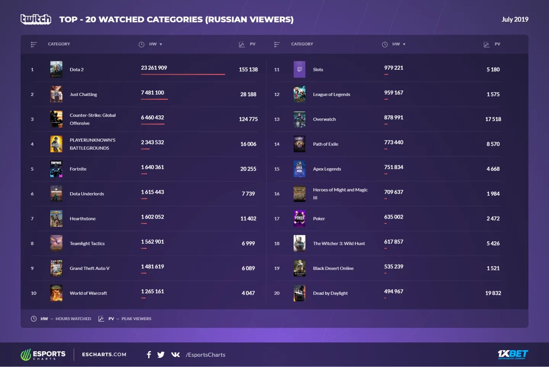Click the Hearthstone cover icon
Image resolution: width=549 pixels, height=367 pixels.
coord(56,219)
